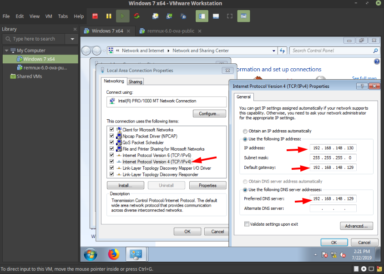384x274 pixels.
Task: Click the Preferred DNS server field
Action: pyautogui.click(x=333, y=198)
